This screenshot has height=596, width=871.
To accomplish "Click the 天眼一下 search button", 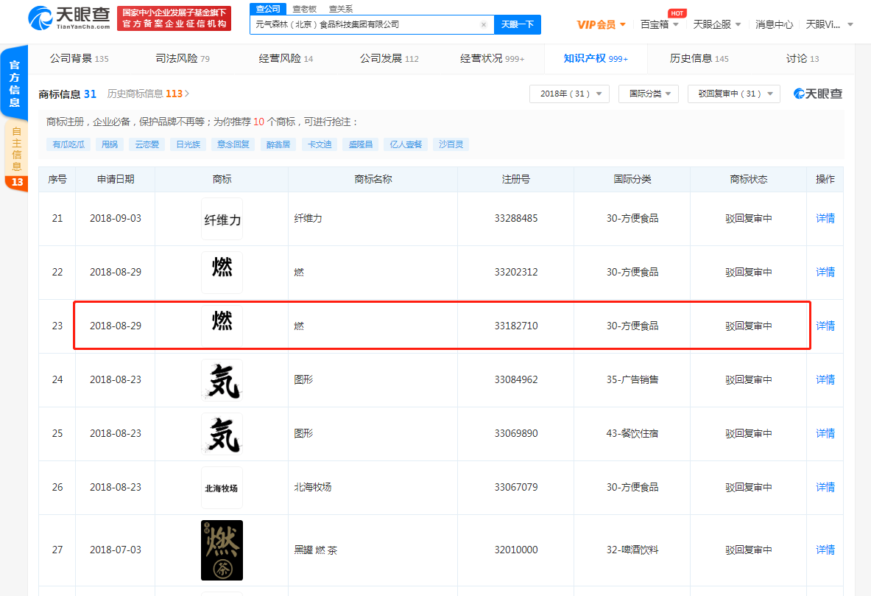I will click(x=517, y=24).
